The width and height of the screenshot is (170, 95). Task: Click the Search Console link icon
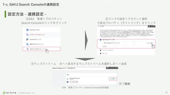(x=27, y=49)
